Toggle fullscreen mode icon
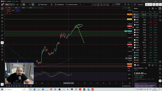 (x=132, y=5)
